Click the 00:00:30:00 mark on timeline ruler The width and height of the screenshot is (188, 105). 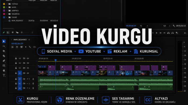coord(108,59)
